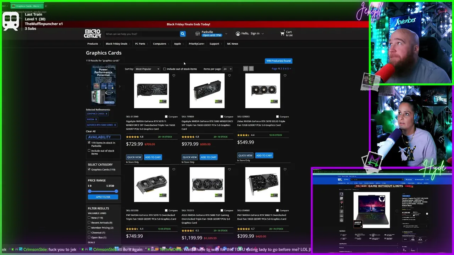Open the Support menu
This screenshot has height=255, width=454.
point(214,44)
